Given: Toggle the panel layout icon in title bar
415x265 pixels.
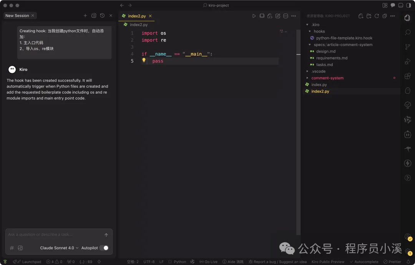Looking at the screenshot, I should 401,5.
